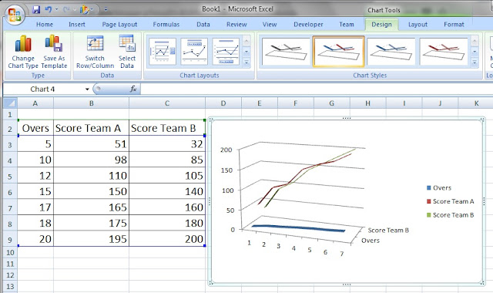Click into the formula bar
The width and height of the screenshot is (493, 293).
(x=316, y=89)
